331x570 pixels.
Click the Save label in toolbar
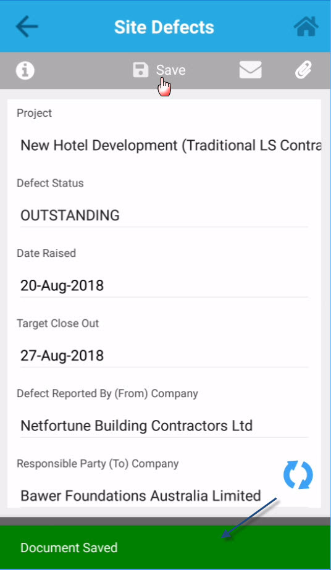click(171, 70)
